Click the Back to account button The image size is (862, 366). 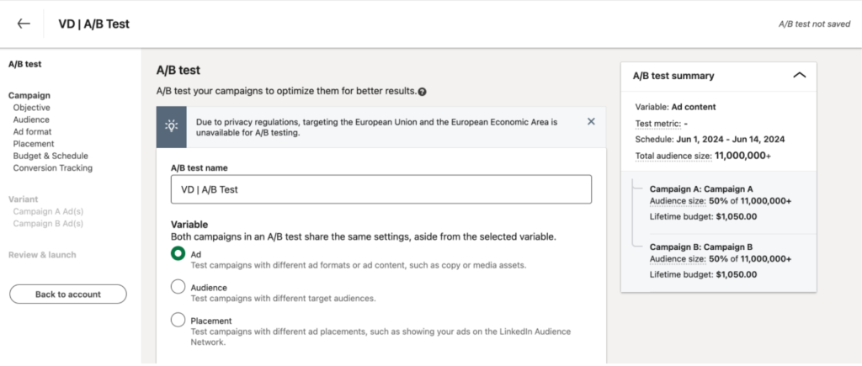point(67,294)
